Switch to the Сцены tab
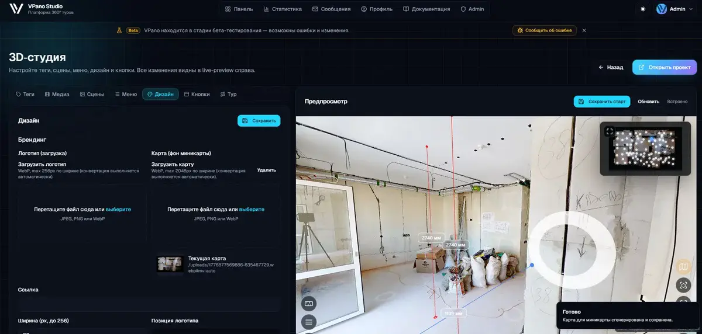 click(92, 94)
